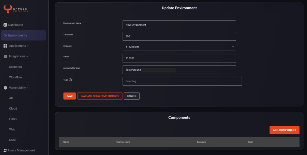The image size is (307, 155).
Task: Click the AppSec Phoenix logo
Action: click(x=16, y=9)
